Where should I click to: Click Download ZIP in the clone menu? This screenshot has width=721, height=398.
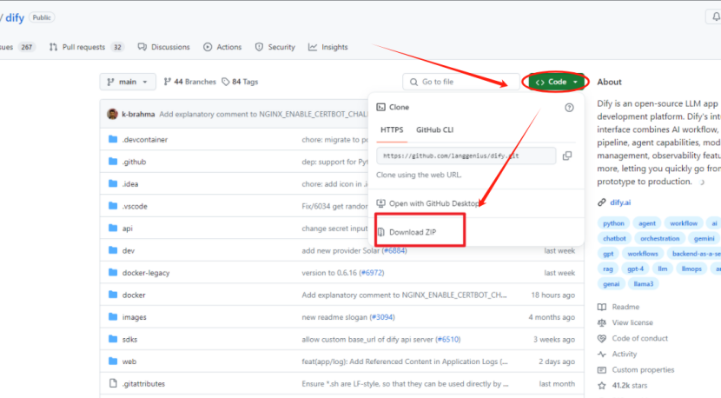coord(413,232)
